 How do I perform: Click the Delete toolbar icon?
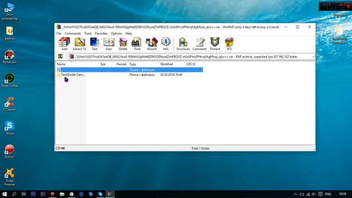click(123, 44)
